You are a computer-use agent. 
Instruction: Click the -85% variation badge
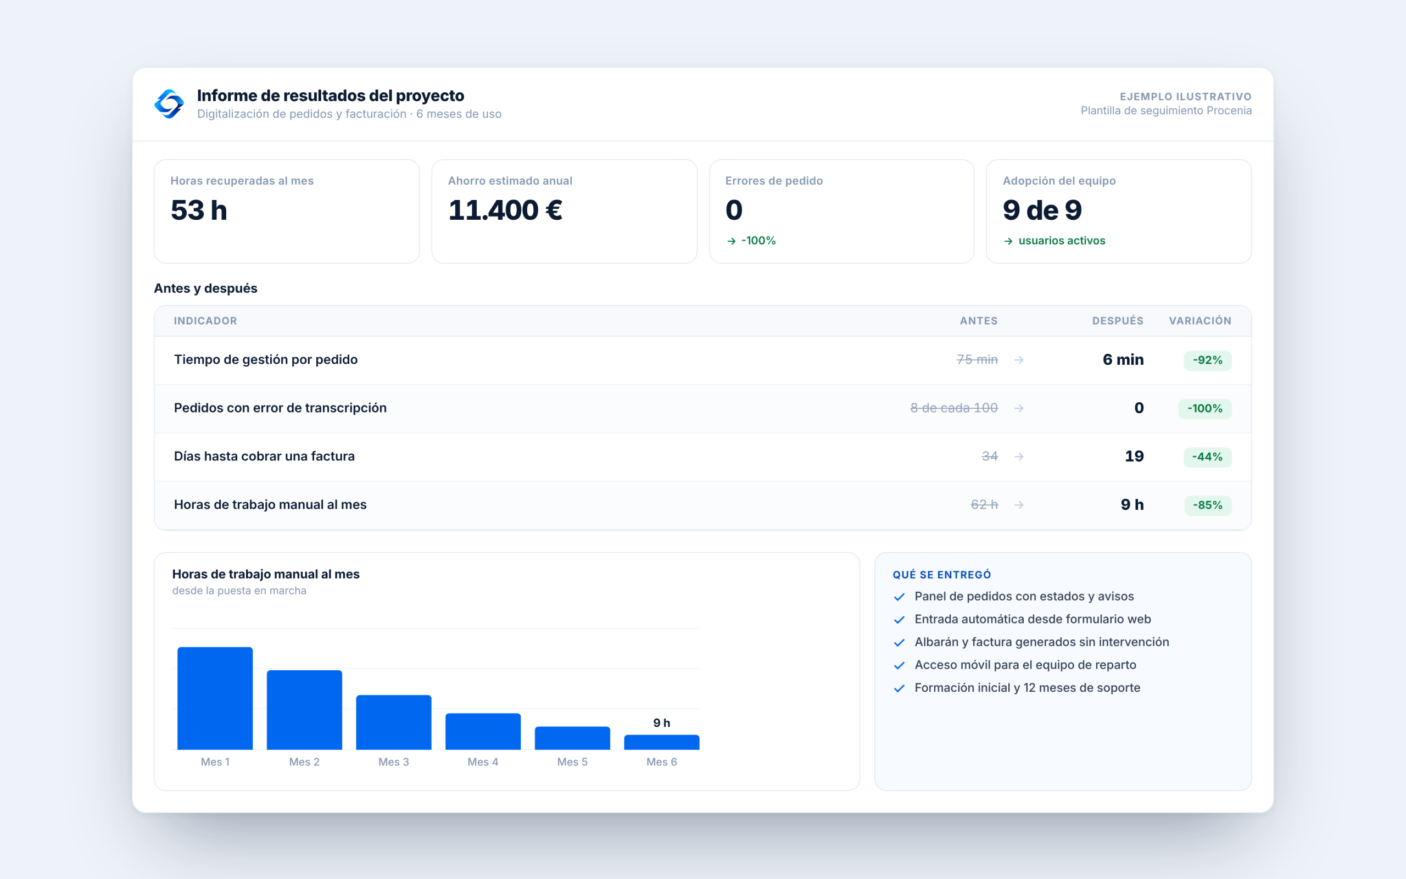click(x=1208, y=505)
